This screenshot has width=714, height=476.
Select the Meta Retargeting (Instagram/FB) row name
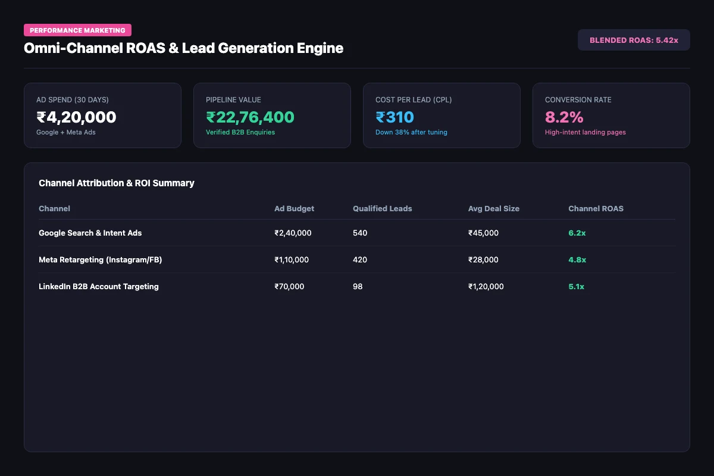101,259
